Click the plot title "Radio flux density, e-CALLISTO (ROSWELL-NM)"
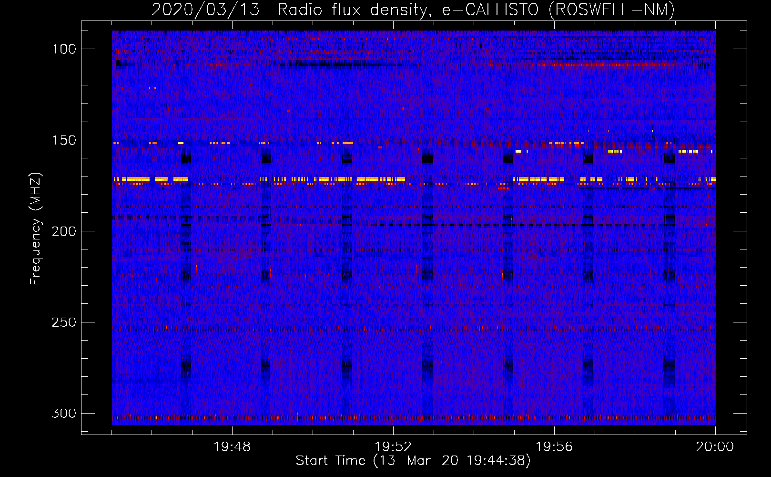 [x=476, y=10]
